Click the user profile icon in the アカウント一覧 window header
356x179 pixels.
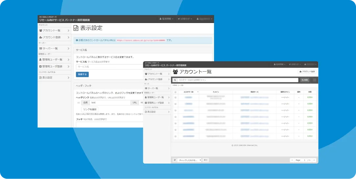click(305, 64)
